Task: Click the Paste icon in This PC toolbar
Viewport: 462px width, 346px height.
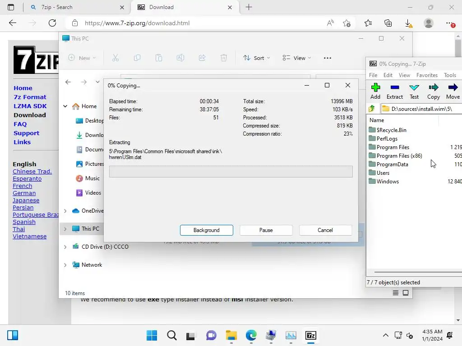Action: 159,58
